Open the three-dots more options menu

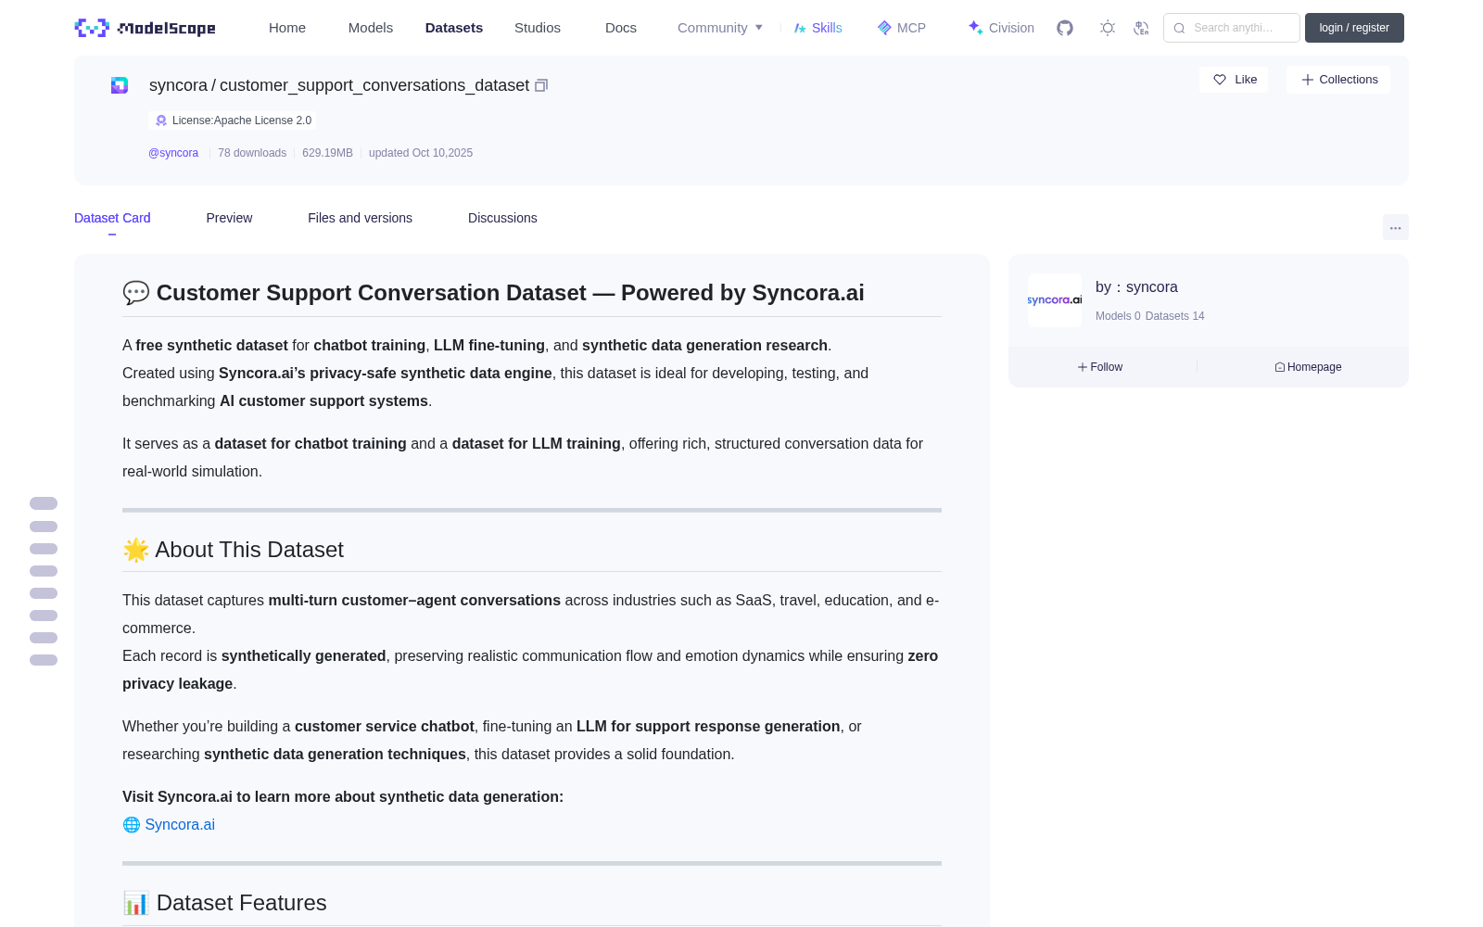coord(1395,227)
